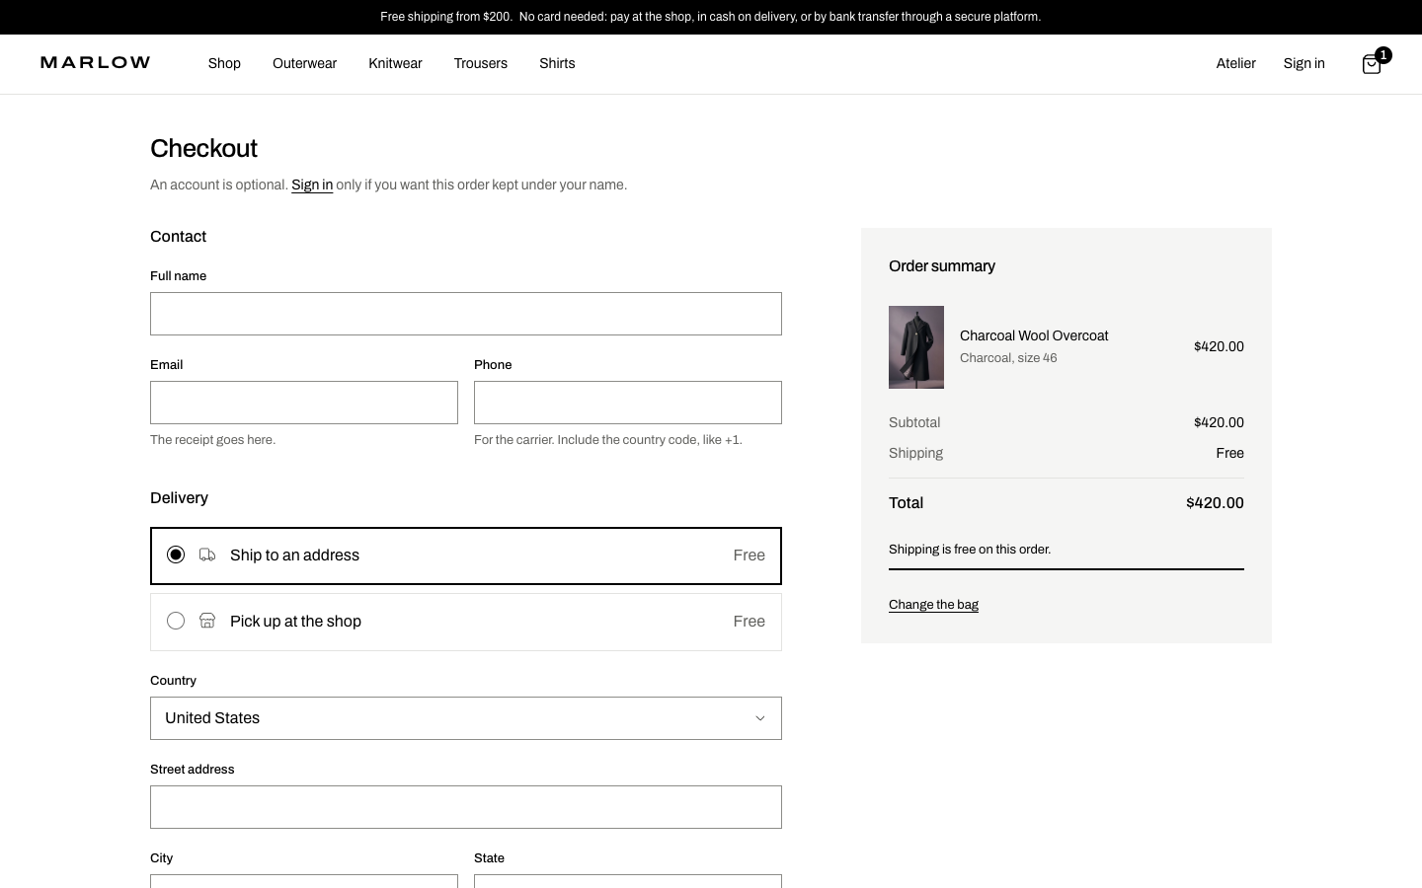Click the $420.00 Total amount

pyautogui.click(x=1215, y=503)
